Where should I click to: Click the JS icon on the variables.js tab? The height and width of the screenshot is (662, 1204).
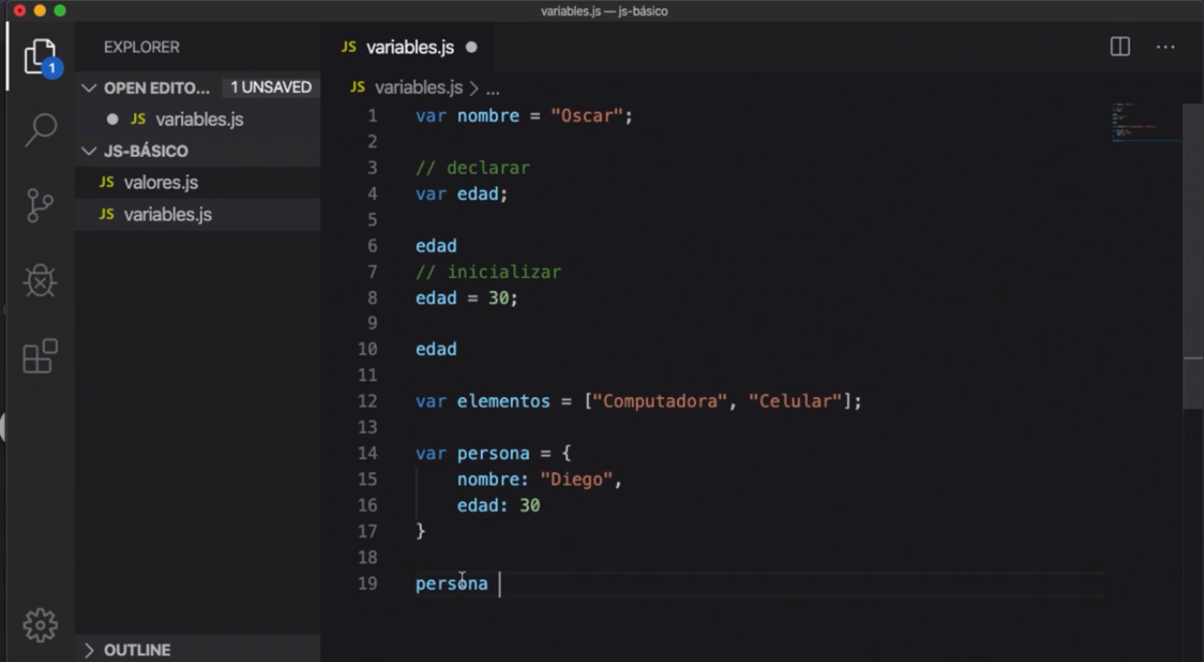pos(349,47)
